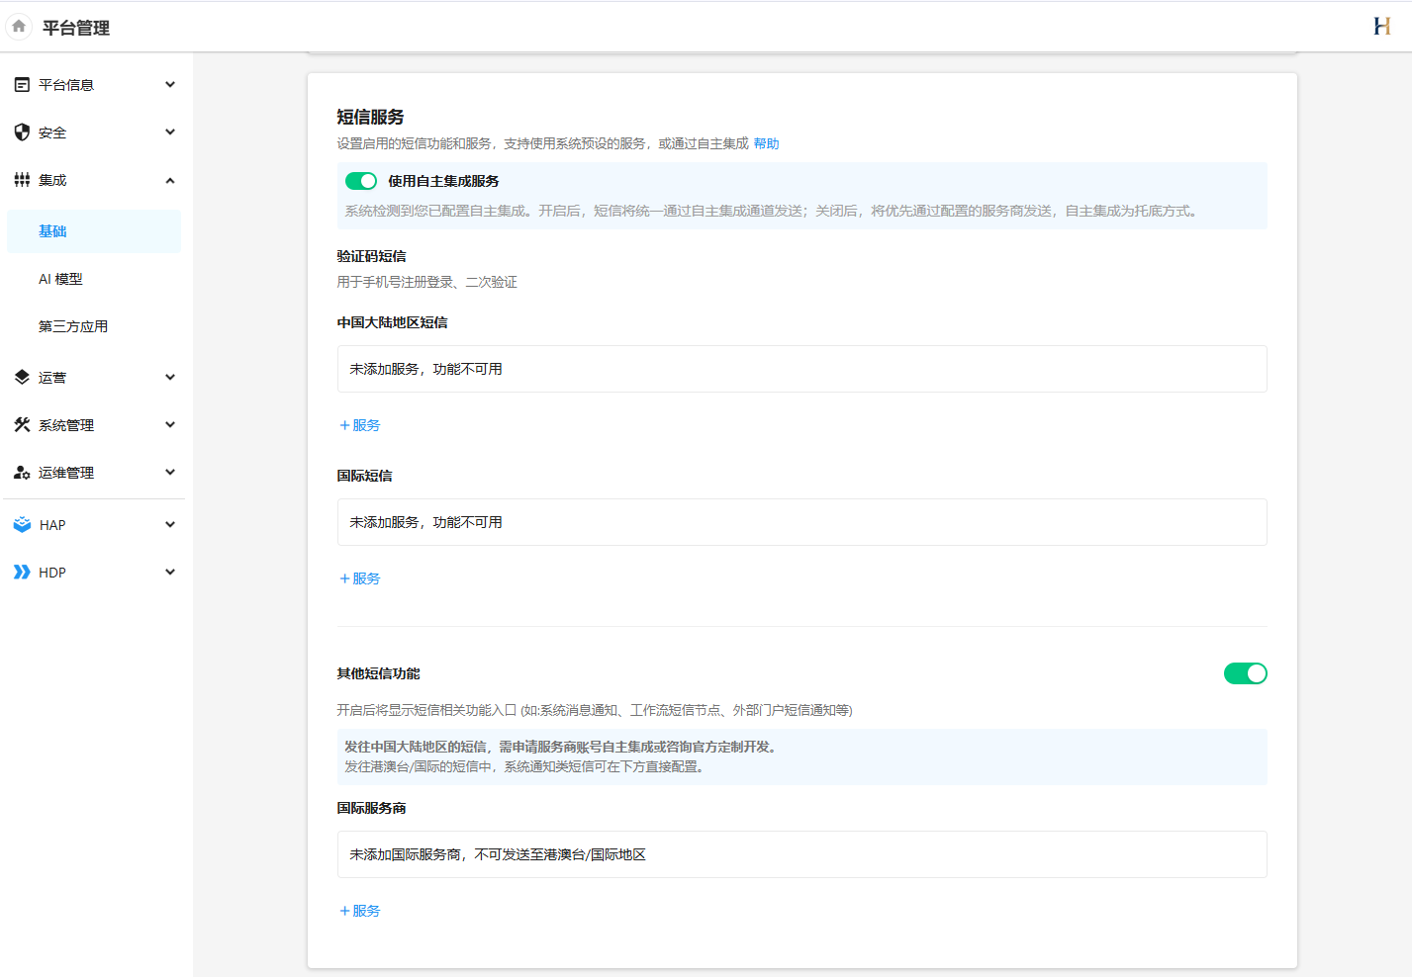1412x977 pixels.
Task: Click the 安全 shield icon
Action: (22, 133)
